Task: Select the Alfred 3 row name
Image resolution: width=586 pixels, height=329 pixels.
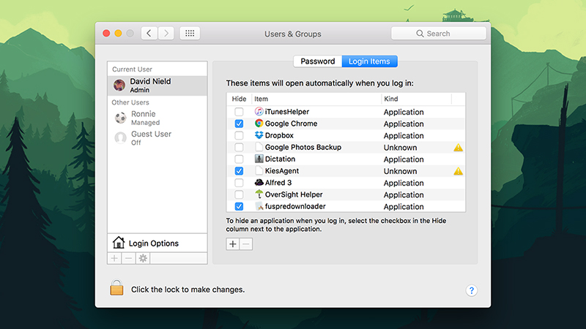Action: tap(278, 183)
